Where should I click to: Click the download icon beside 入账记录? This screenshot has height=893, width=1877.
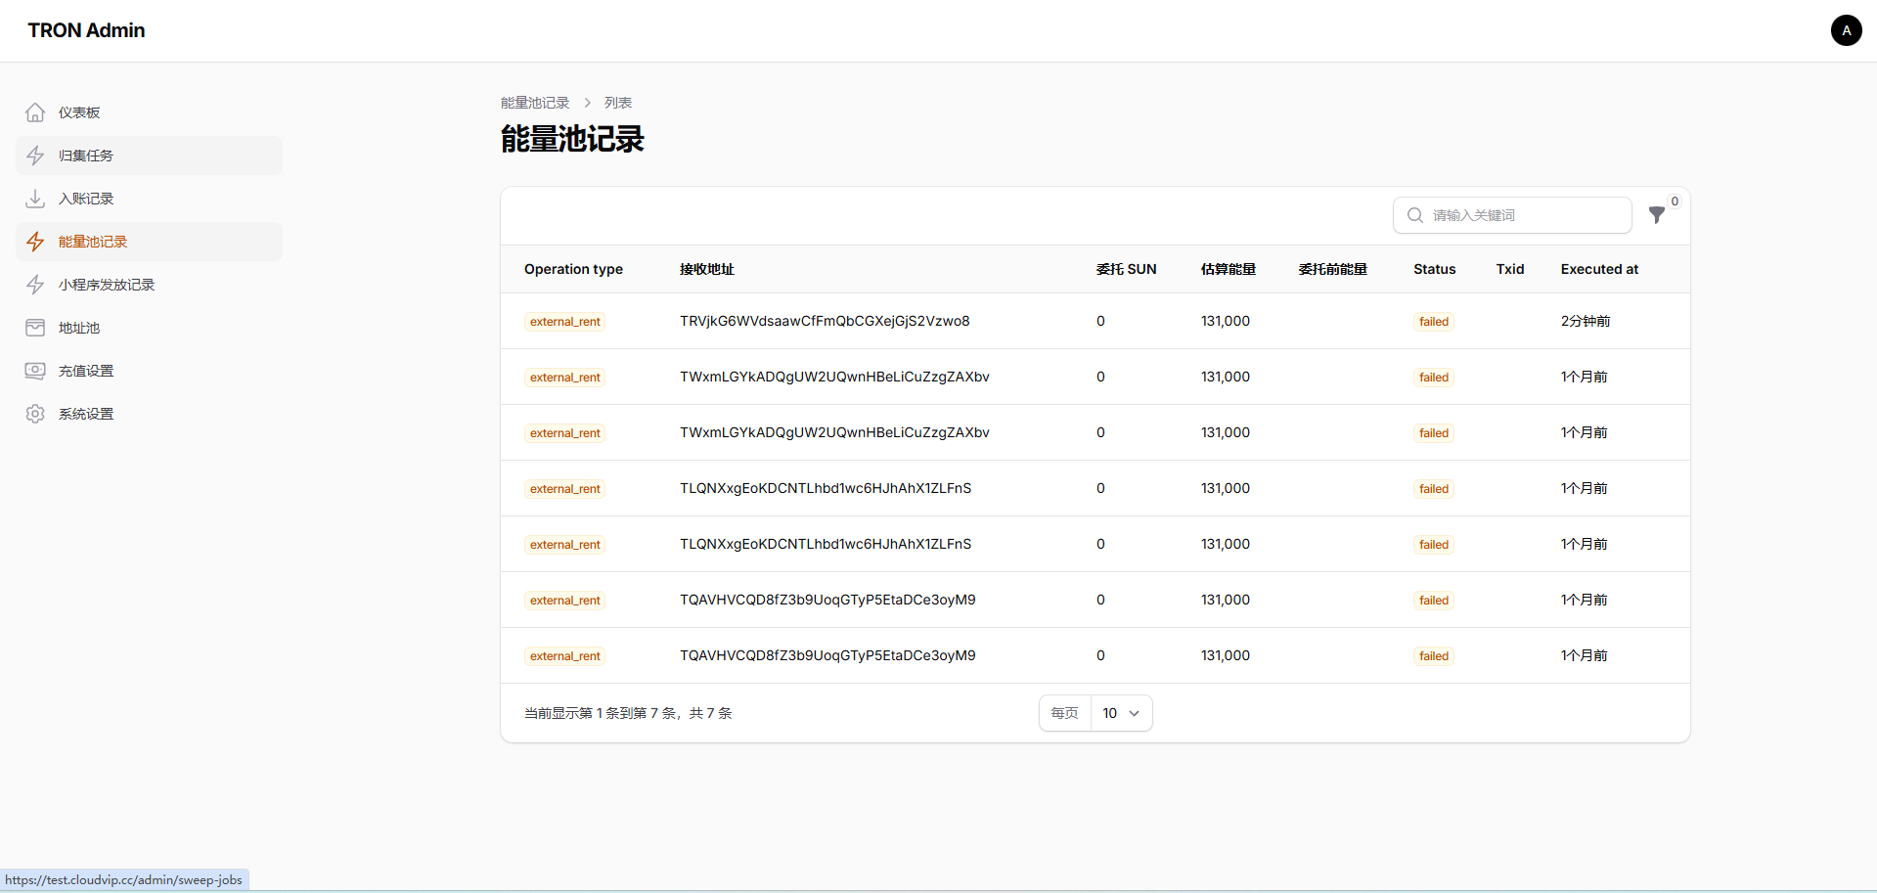tap(35, 199)
